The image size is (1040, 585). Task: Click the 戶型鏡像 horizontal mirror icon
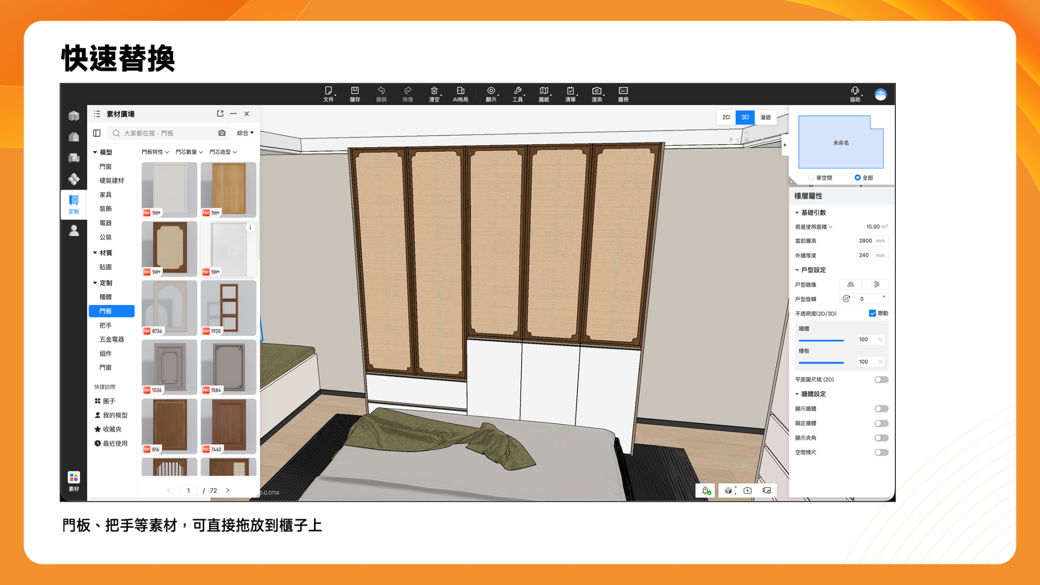pyautogui.click(x=850, y=284)
